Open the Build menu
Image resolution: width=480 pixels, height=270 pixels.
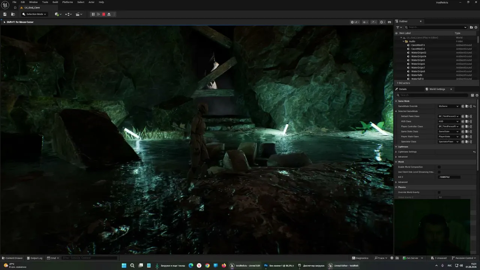click(55, 2)
